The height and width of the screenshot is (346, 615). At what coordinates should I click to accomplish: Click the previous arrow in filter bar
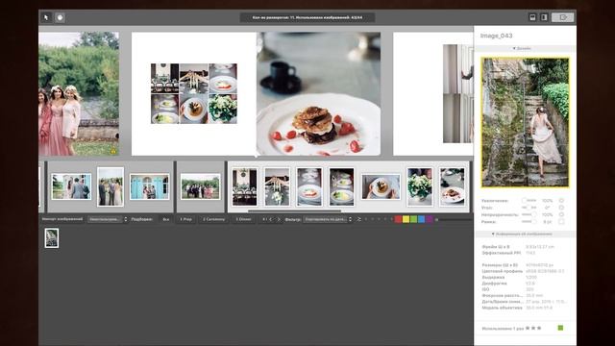coord(271,219)
